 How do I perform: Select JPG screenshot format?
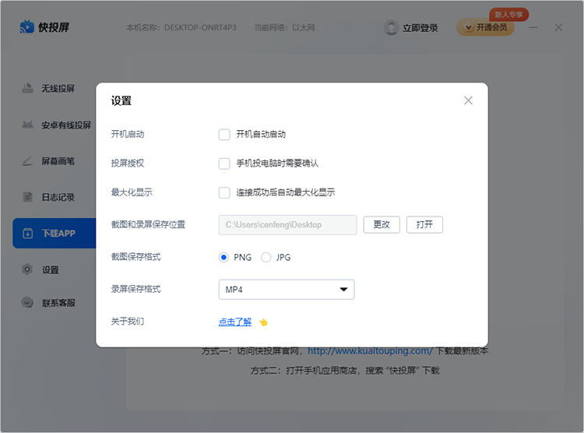click(x=266, y=257)
